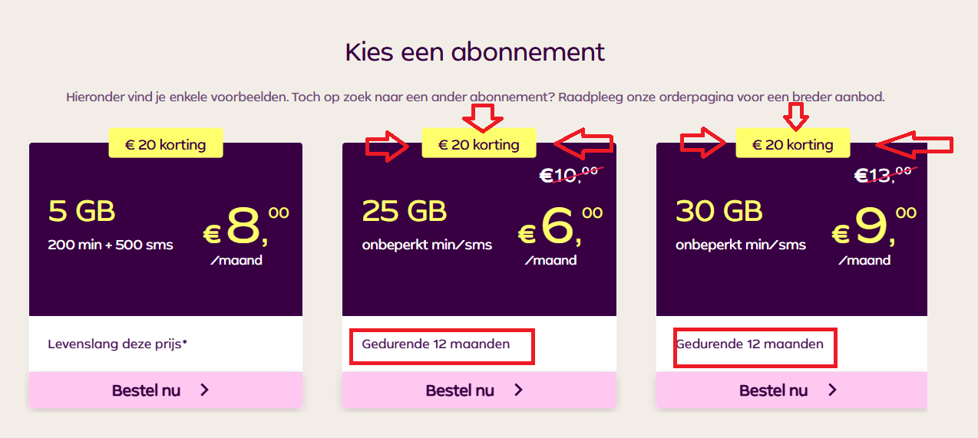Click the chevron arrow on the 5 GB Bestel nu button
The image size is (978, 438).
click(205, 390)
